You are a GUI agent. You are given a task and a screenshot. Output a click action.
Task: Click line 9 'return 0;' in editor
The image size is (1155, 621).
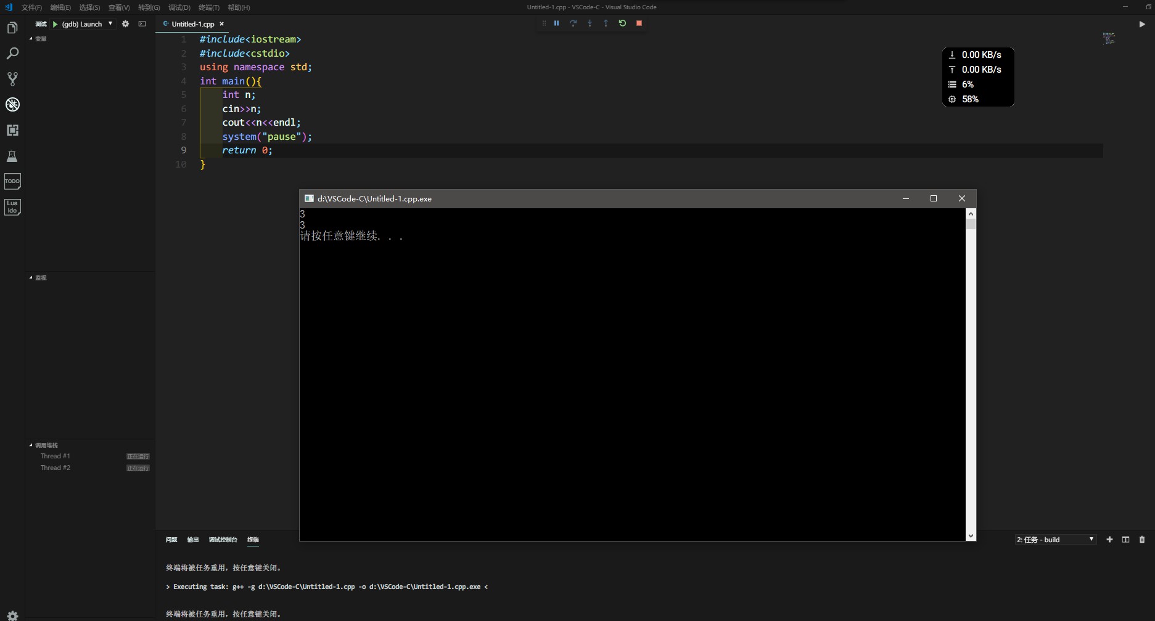247,150
